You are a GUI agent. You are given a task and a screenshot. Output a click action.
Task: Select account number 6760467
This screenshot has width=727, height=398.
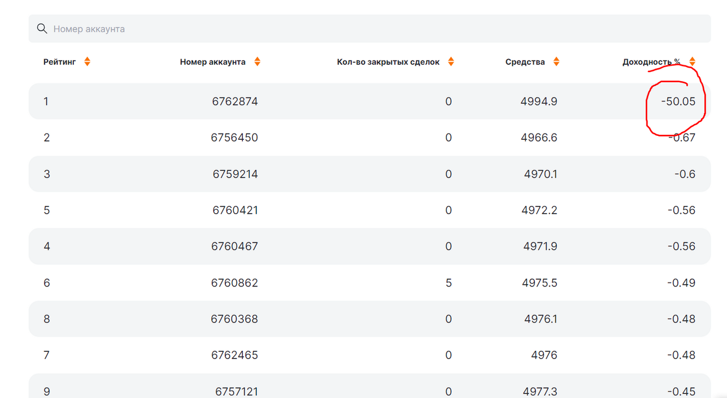point(235,246)
